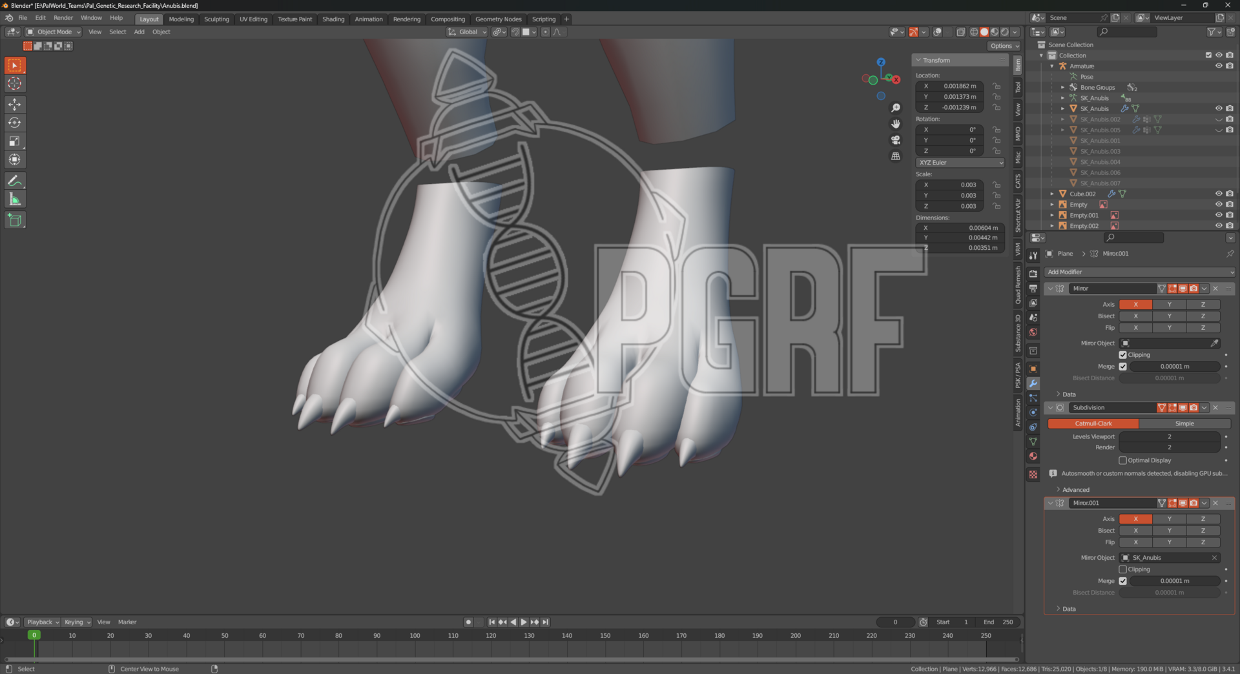The height and width of the screenshot is (674, 1240).
Task: Click the Mirror Object eyedropper icon
Action: point(1214,343)
